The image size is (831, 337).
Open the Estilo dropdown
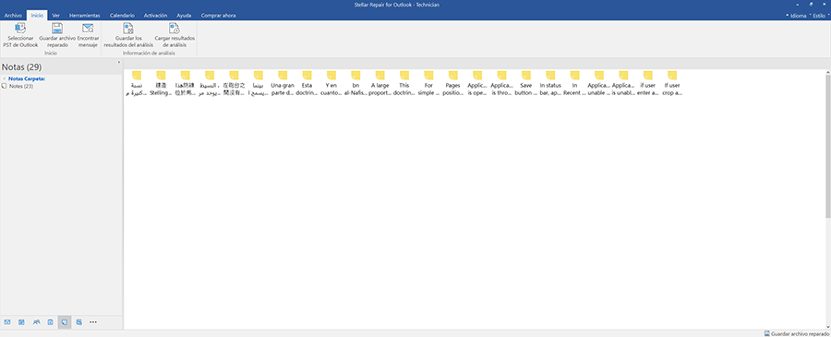[820, 16]
